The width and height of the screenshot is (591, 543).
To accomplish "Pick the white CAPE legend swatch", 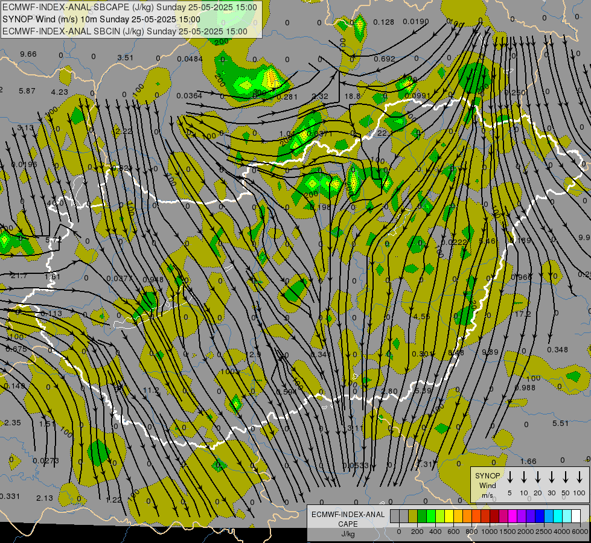I will (577, 516).
